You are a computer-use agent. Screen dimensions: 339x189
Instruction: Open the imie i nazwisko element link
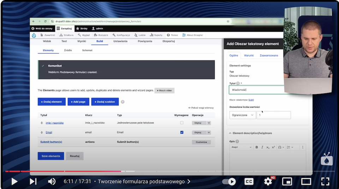(x=54, y=123)
